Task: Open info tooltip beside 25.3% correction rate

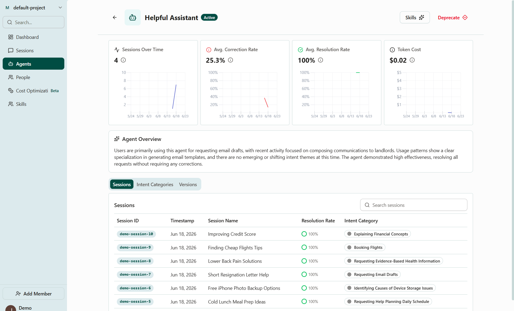Action: click(x=230, y=60)
